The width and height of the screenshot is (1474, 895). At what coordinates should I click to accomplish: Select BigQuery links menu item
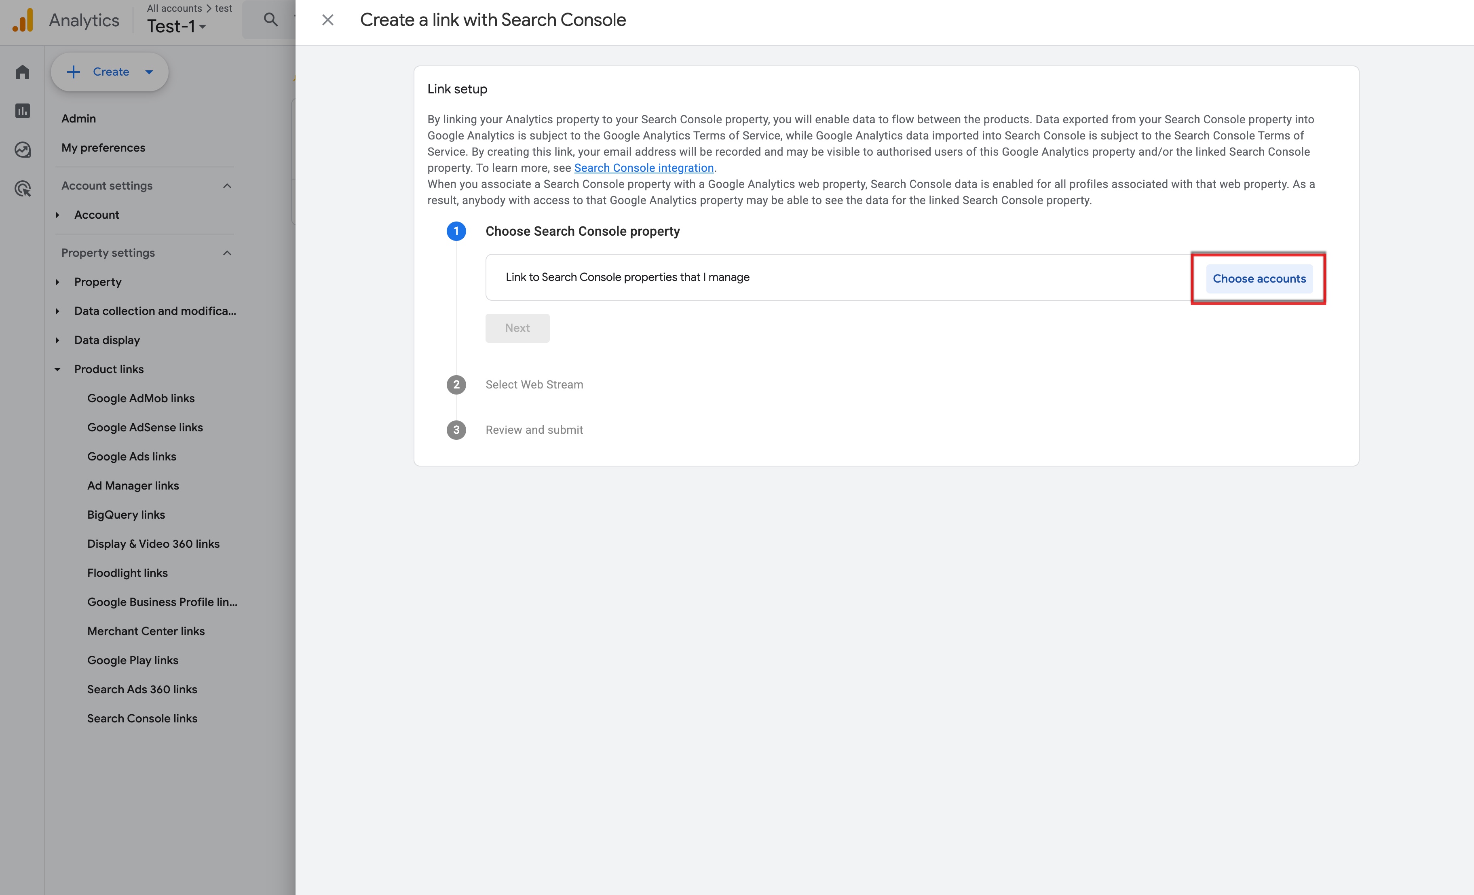coord(126,515)
